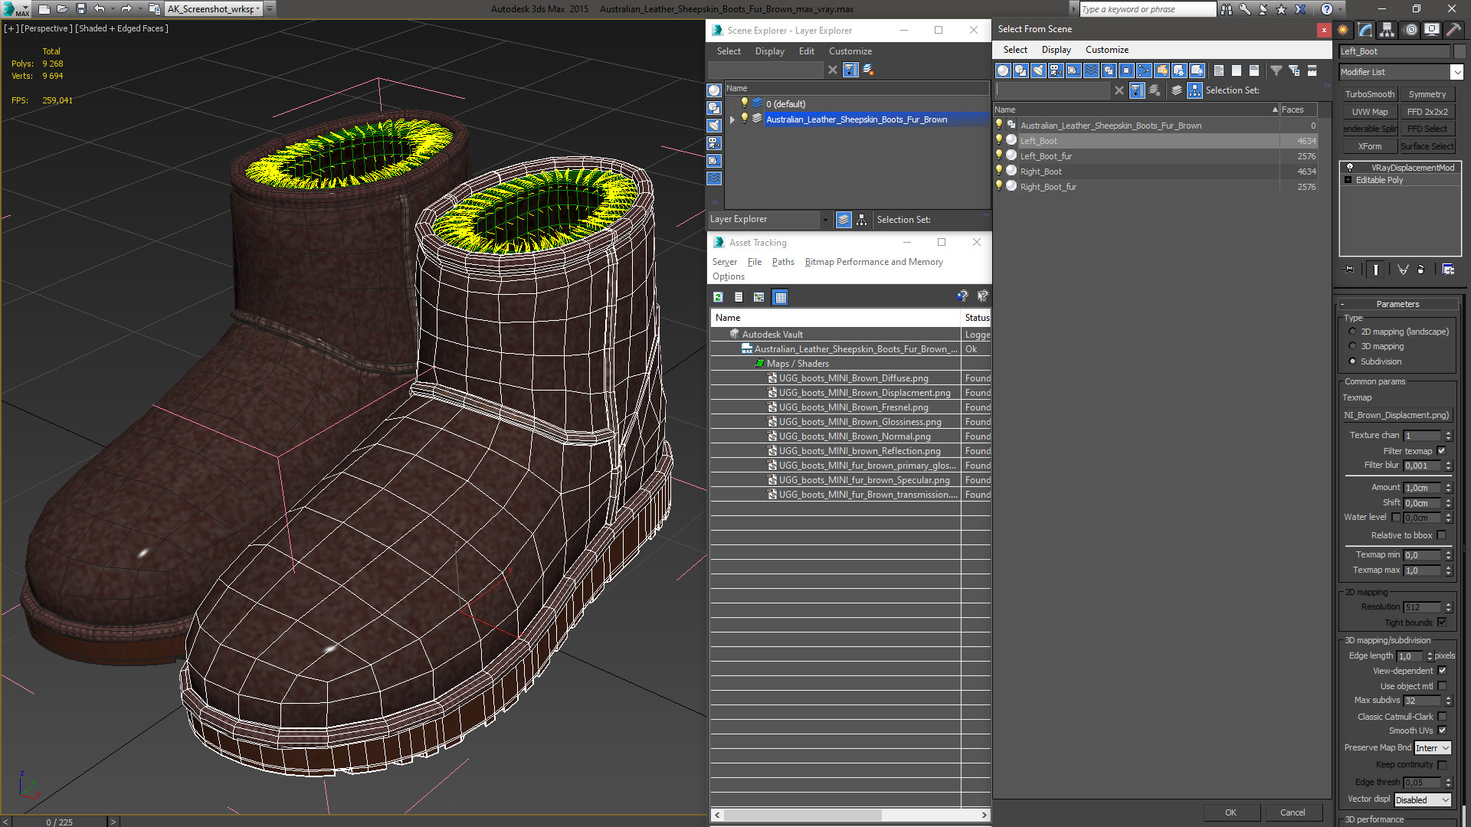This screenshot has height=827, width=1471.
Task: Switch Asset Tracking to tree view icon
Action: (x=759, y=297)
